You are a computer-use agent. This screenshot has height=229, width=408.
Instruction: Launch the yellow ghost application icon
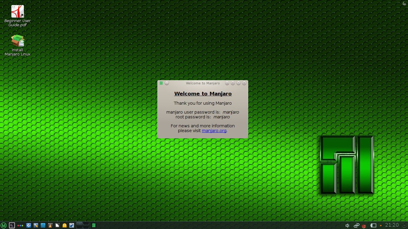coord(65,225)
